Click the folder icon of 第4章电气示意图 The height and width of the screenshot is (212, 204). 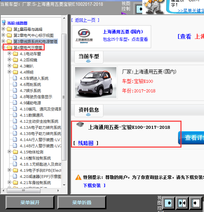[x=9, y=47]
